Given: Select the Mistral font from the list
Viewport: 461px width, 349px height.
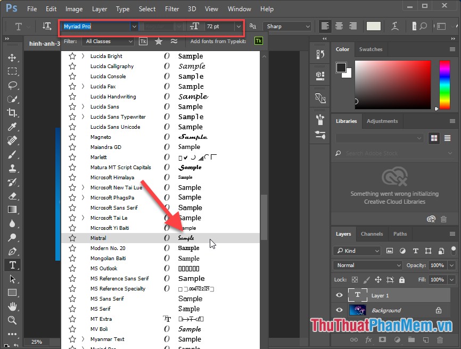Looking at the screenshot, I should 98,238.
